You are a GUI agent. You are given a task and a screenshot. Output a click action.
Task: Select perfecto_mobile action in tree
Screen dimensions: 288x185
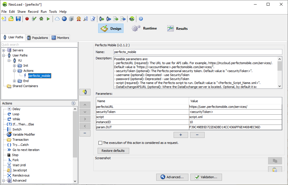click(39, 76)
